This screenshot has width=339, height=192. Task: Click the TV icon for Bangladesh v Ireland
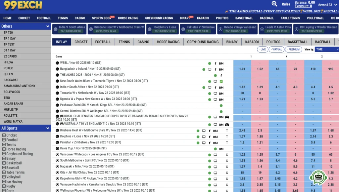tap(209, 69)
